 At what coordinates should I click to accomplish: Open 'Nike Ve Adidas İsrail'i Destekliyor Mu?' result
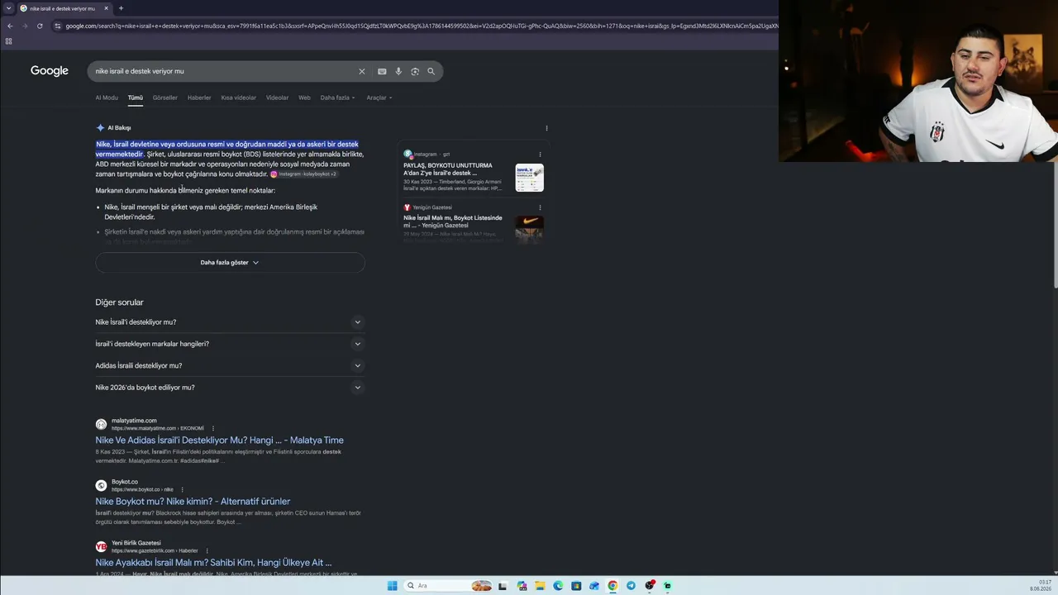tap(219, 440)
